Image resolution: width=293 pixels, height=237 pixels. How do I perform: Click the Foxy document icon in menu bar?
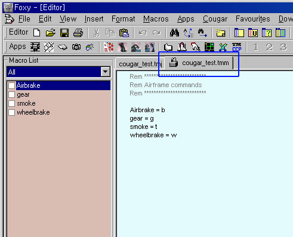click(x=9, y=19)
